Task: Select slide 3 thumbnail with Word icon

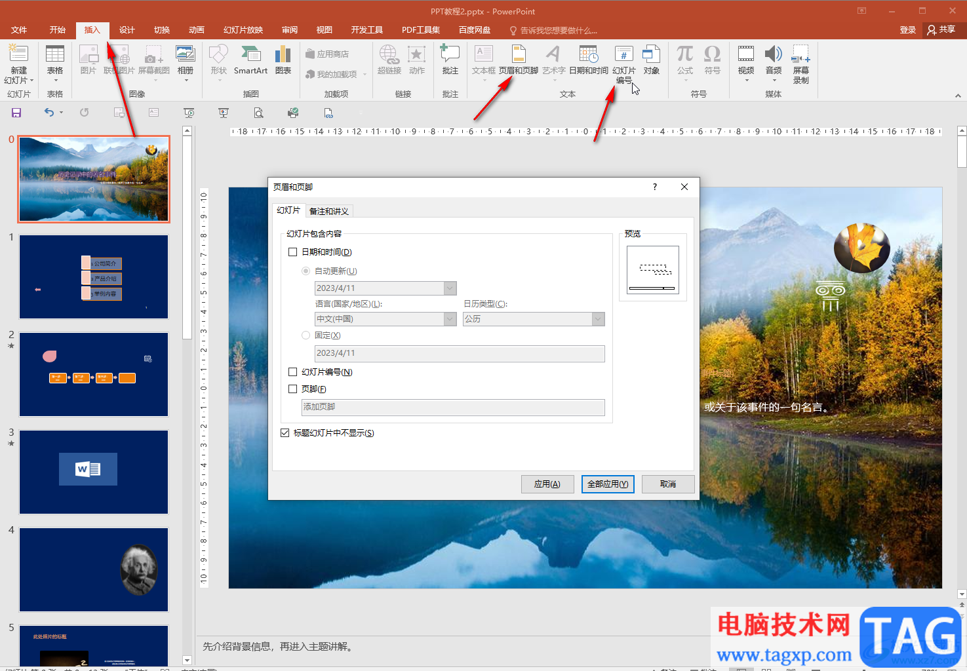Action: tap(94, 472)
